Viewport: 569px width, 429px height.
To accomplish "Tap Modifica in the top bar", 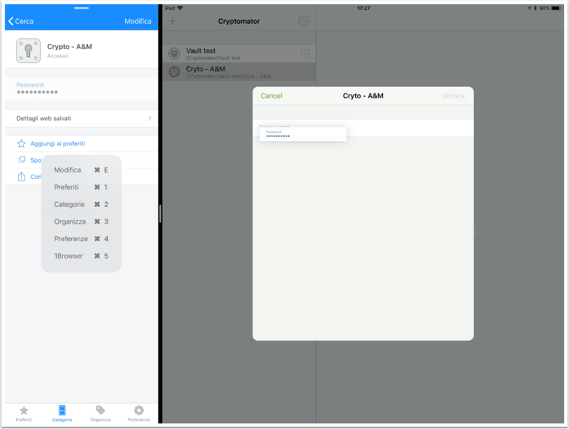I will (138, 22).
